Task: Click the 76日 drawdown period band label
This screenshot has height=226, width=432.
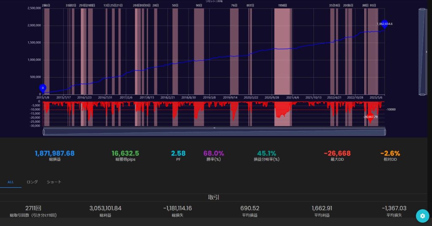Action: [x=234, y=5]
